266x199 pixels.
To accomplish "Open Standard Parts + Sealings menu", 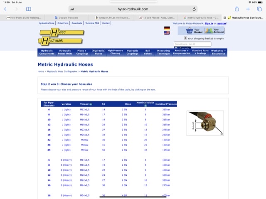I will click(x=200, y=52).
